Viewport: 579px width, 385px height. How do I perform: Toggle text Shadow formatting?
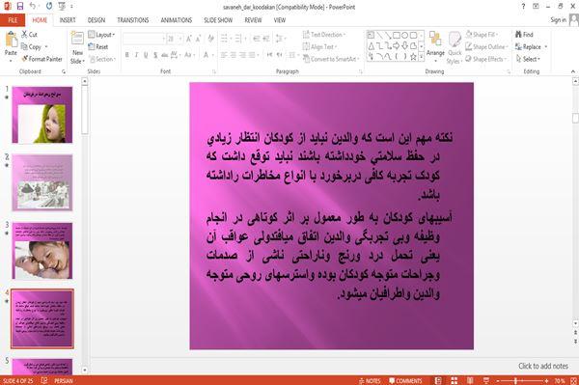point(155,55)
